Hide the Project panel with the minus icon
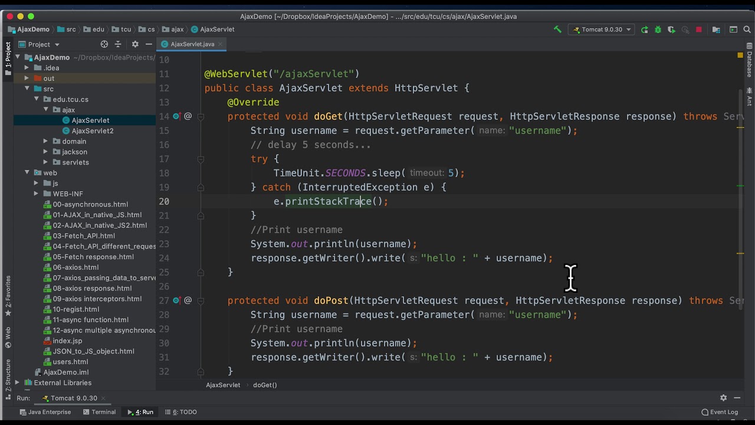This screenshot has width=755, height=425. click(x=149, y=44)
